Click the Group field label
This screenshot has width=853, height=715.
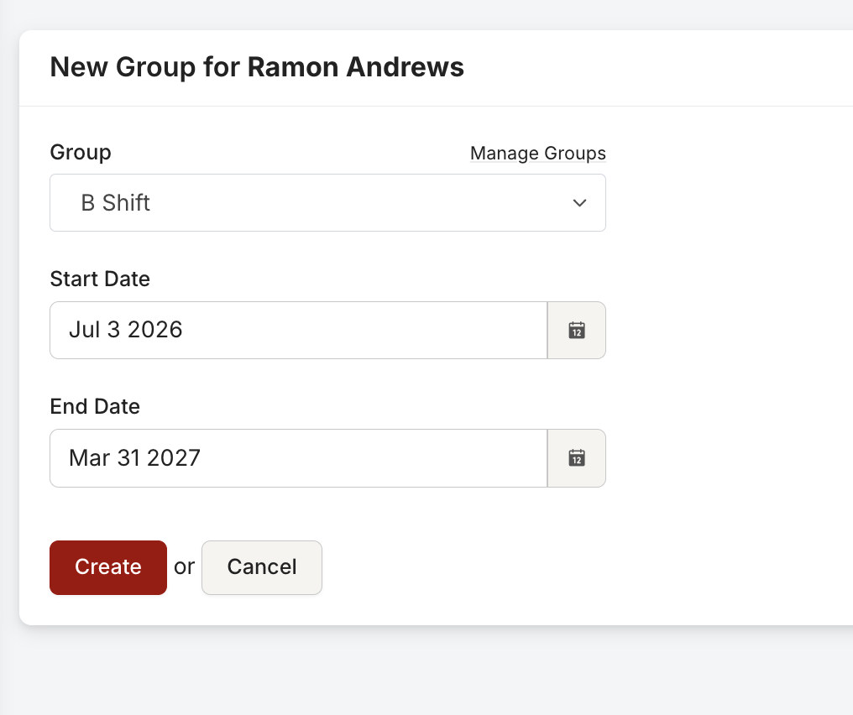click(x=81, y=152)
